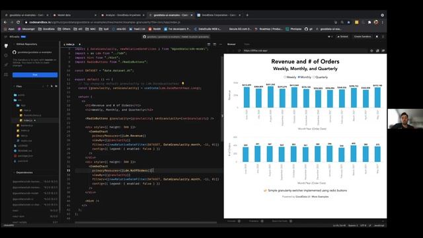Open the Chrome extensions puzzle icon

(x=369, y=22)
